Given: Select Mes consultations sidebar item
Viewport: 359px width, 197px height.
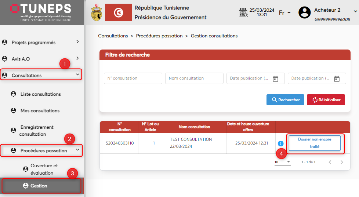Looking at the screenshot, I should pyautogui.click(x=40, y=111).
